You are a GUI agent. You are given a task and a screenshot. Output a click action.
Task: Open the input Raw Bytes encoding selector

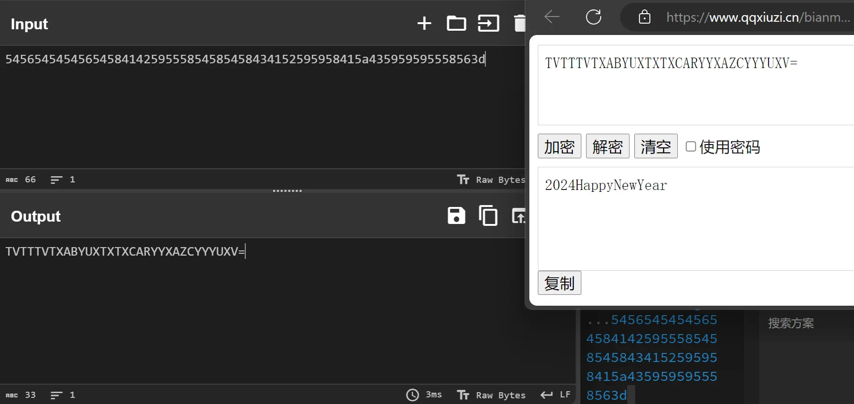[492, 180]
